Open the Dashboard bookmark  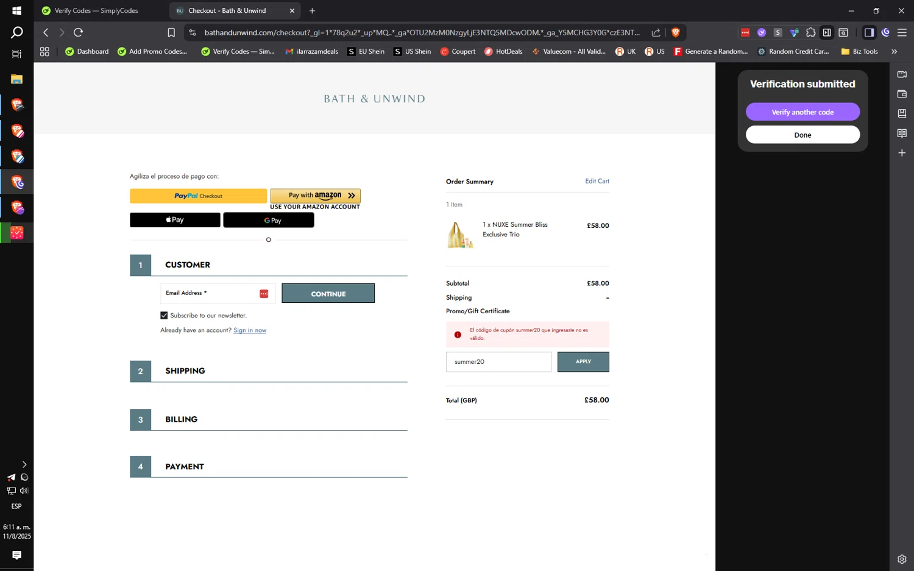coord(87,52)
